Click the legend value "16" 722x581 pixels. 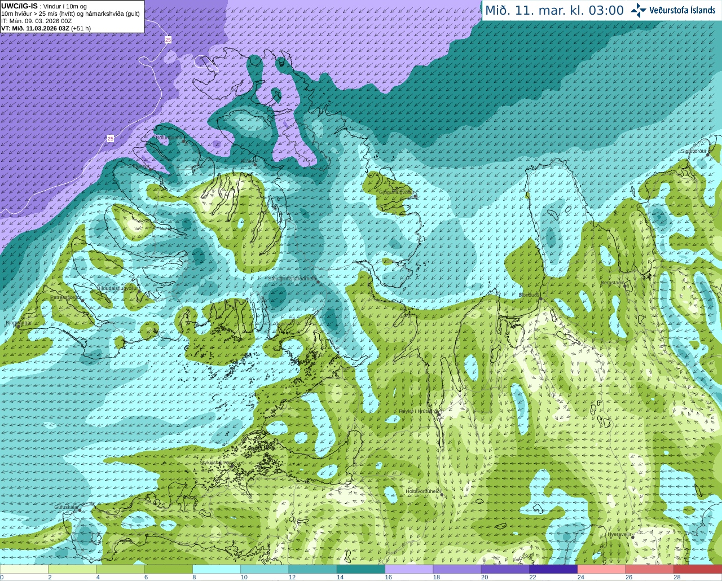388,577
